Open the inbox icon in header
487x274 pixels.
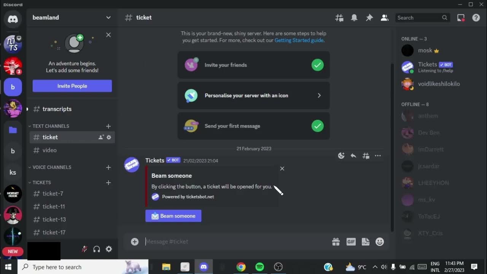[x=461, y=18]
